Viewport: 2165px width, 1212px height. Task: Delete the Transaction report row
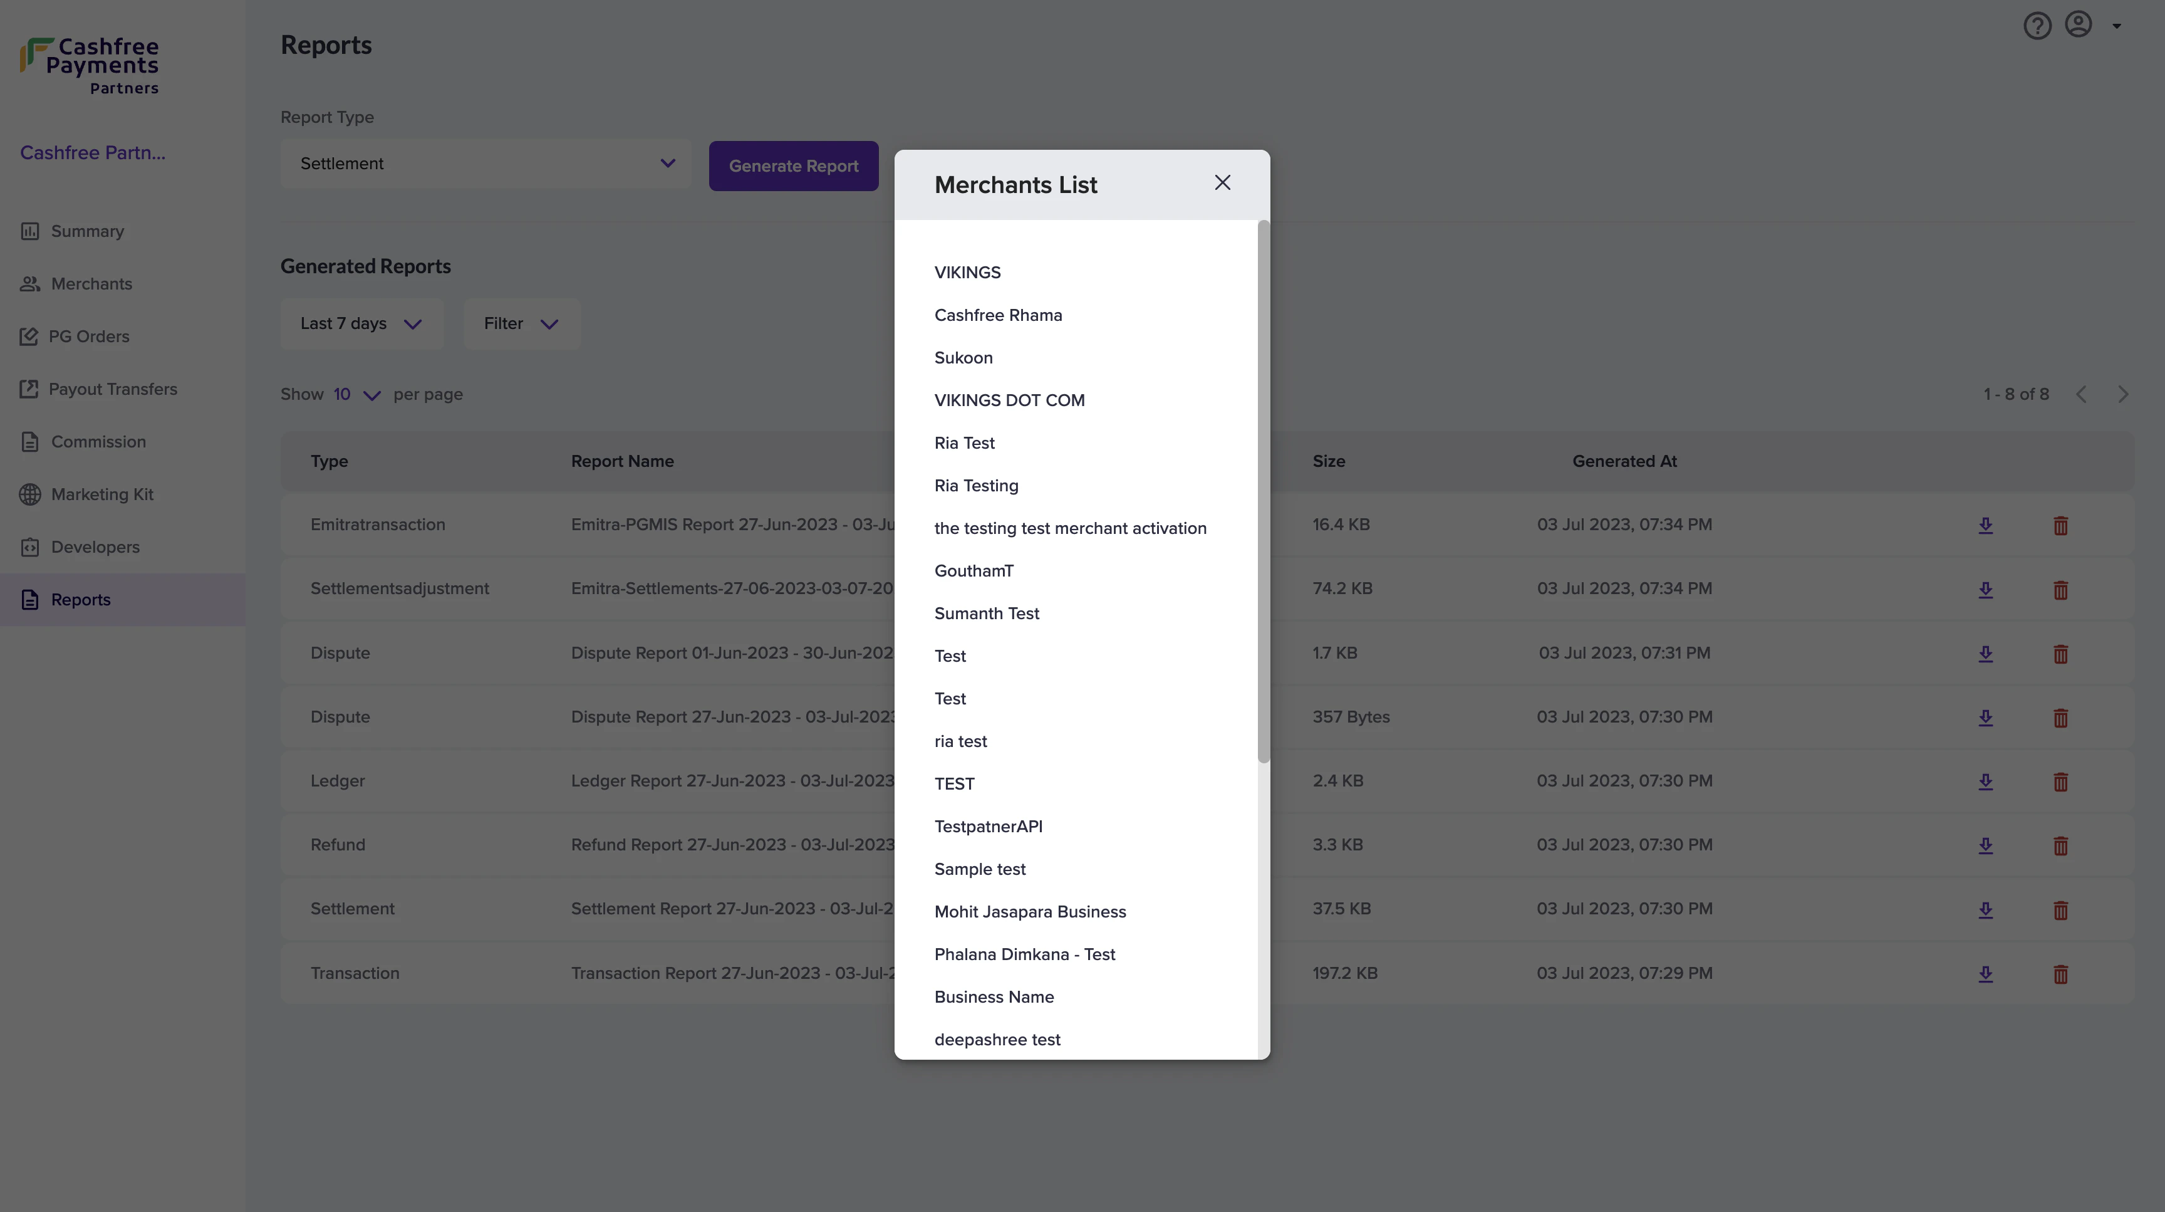click(x=2060, y=974)
